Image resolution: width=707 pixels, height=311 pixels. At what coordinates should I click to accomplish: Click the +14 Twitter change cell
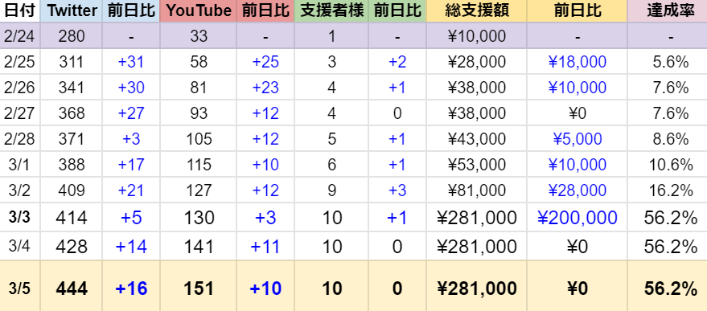(131, 246)
